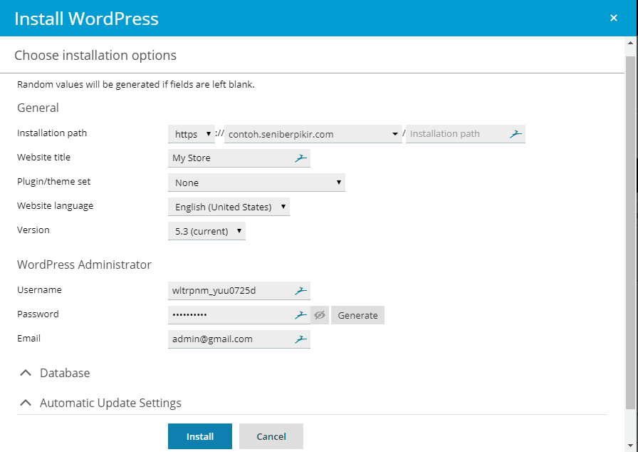Viewport: 638px width, 452px height.
Task: Open the contoh.seniberpikir.com domain dropdown
Action: click(x=313, y=134)
